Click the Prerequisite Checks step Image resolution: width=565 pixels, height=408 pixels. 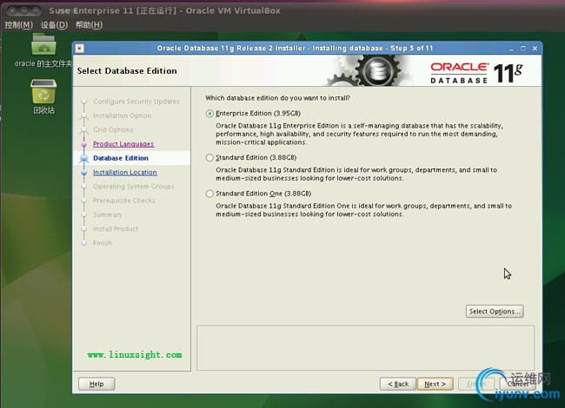point(124,201)
